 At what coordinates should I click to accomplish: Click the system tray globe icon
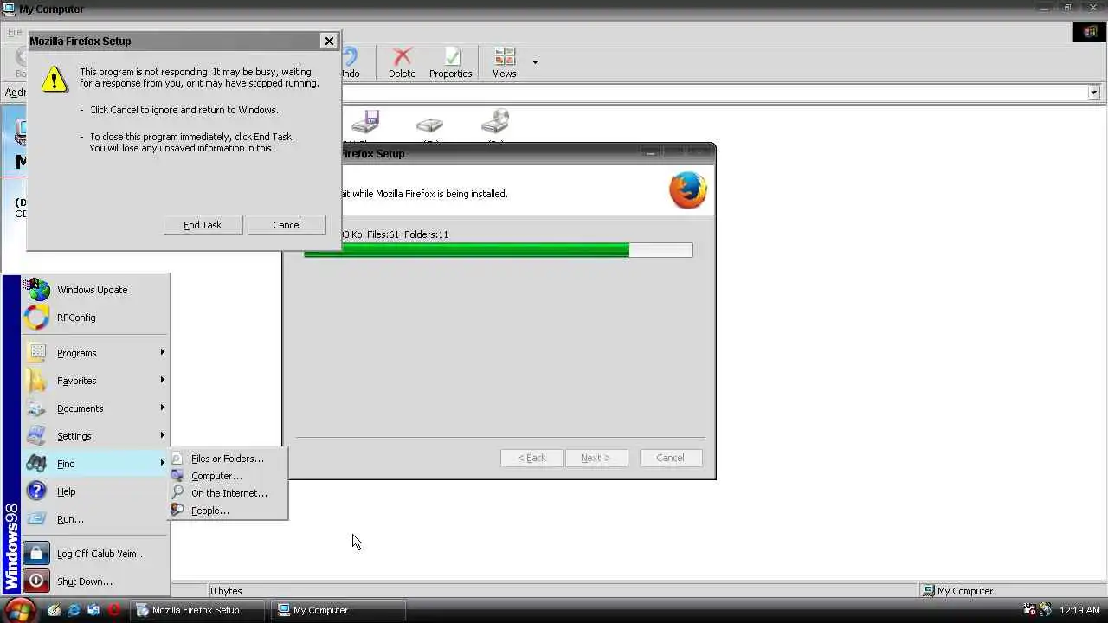[1045, 610]
